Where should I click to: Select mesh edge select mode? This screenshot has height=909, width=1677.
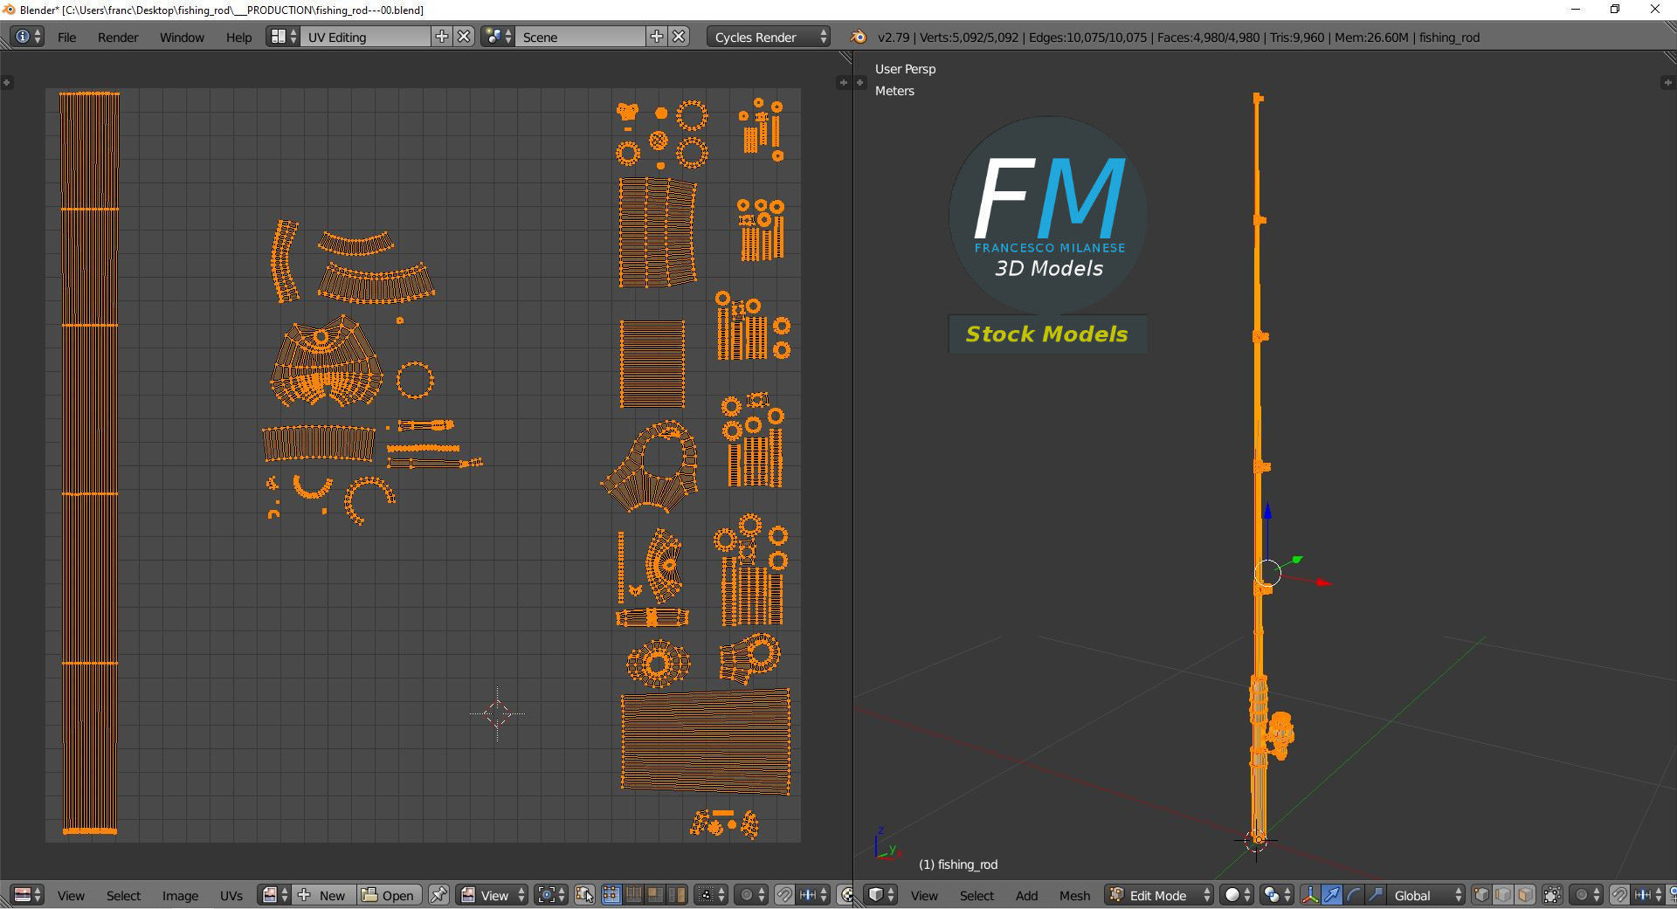(1503, 895)
